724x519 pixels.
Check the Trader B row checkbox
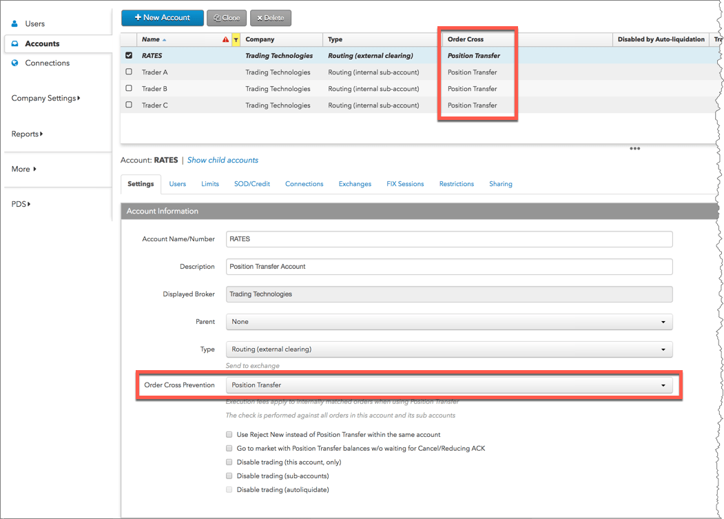coord(129,88)
